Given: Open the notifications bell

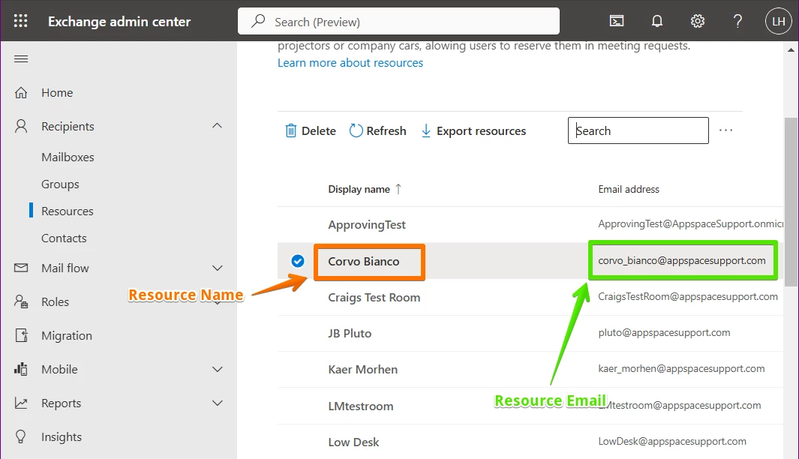Looking at the screenshot, I should (657, 21).
